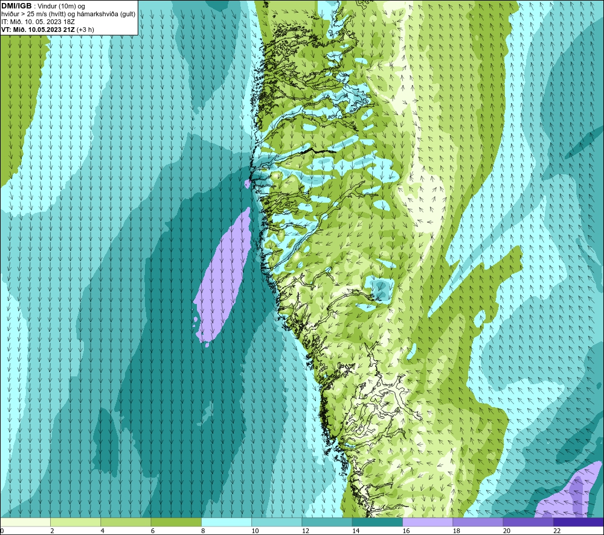This screenshot has width=604, height=535.
Task: Click the pale yellow 0–2 m/s legend swatch
Action: 25,522
